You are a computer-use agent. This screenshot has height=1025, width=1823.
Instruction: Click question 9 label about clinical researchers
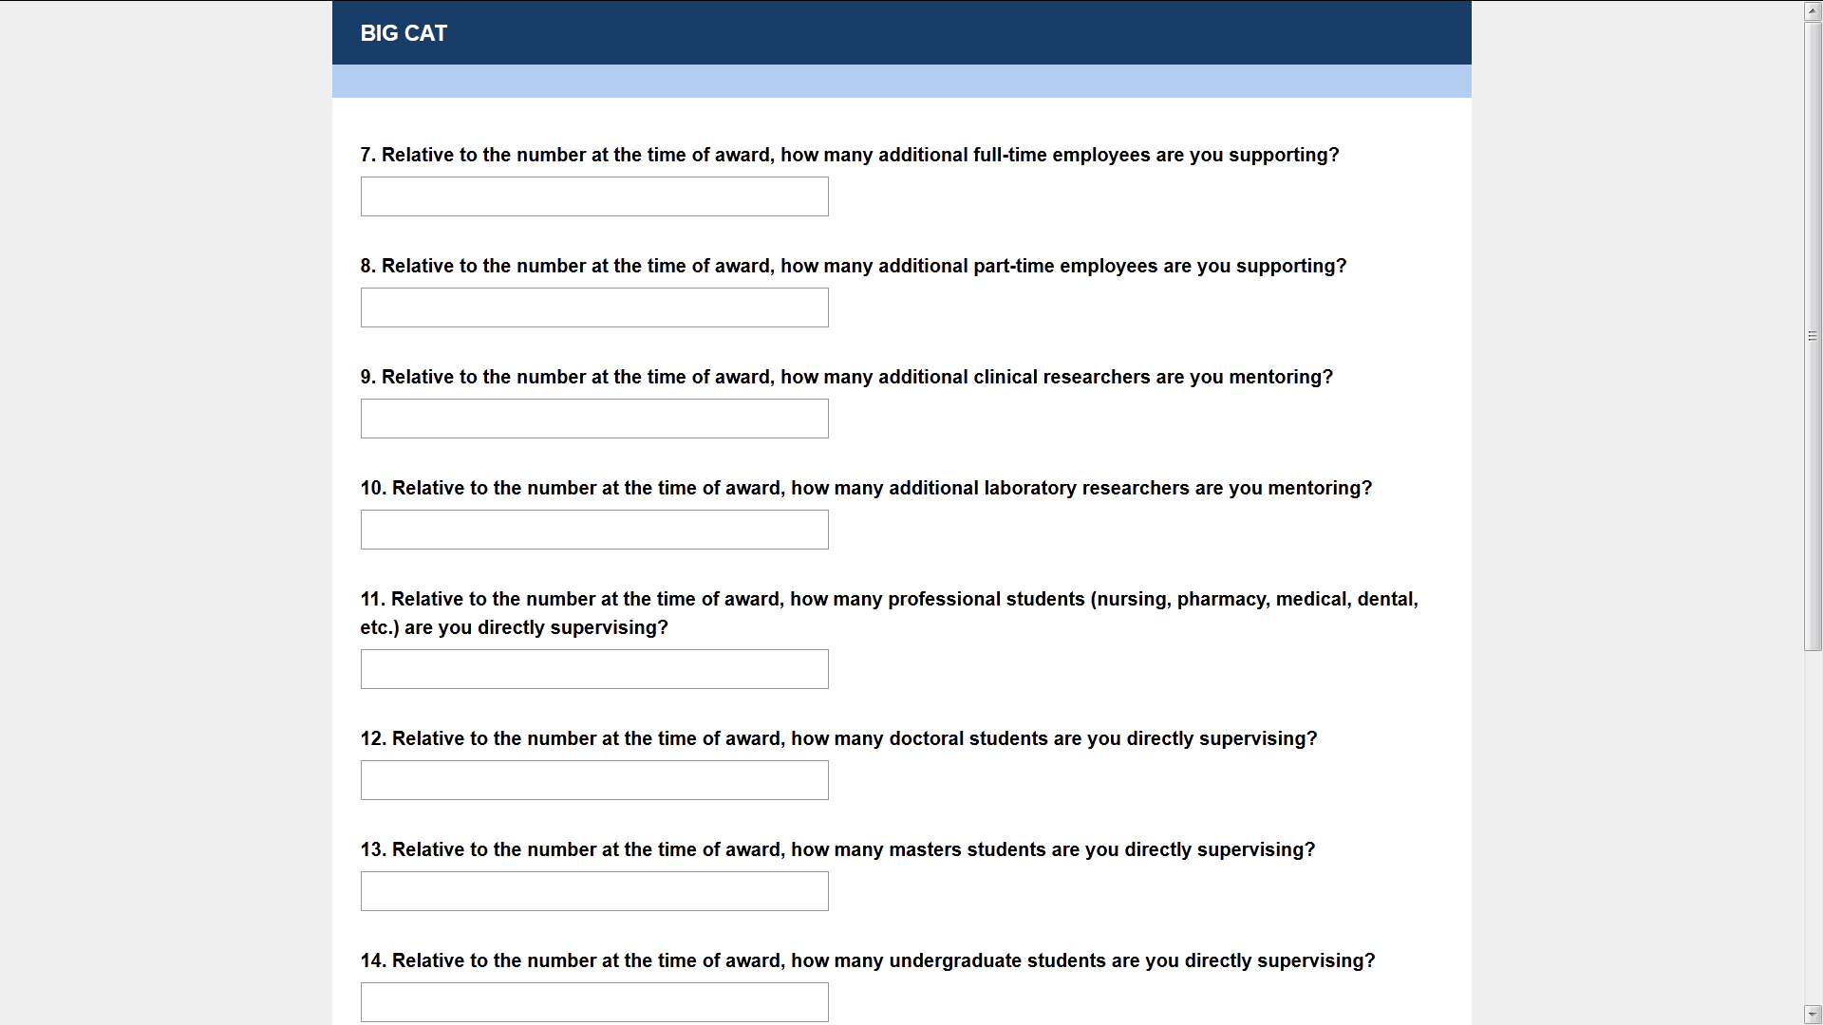click(x=846, y=377)
